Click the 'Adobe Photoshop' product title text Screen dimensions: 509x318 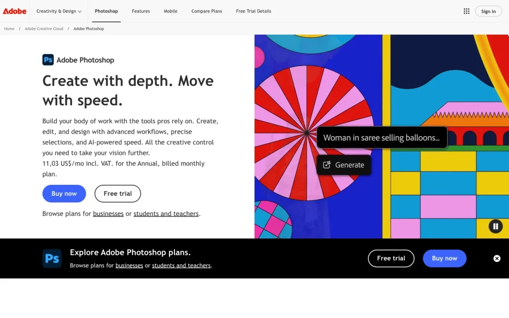85,60
